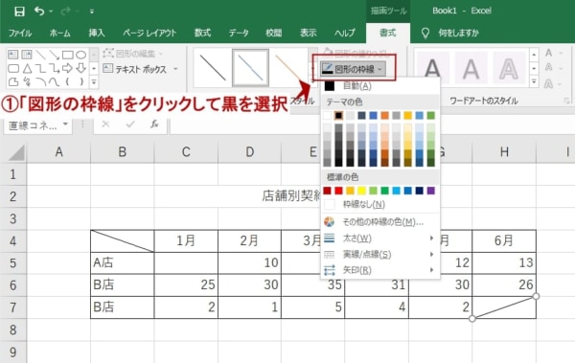The image size is (575, 363).
Task: Pick the orange theme color swatch
Action: point(384,116)
